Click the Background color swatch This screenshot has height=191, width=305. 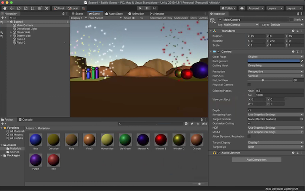pyautogui.click(x=273, y=61)
